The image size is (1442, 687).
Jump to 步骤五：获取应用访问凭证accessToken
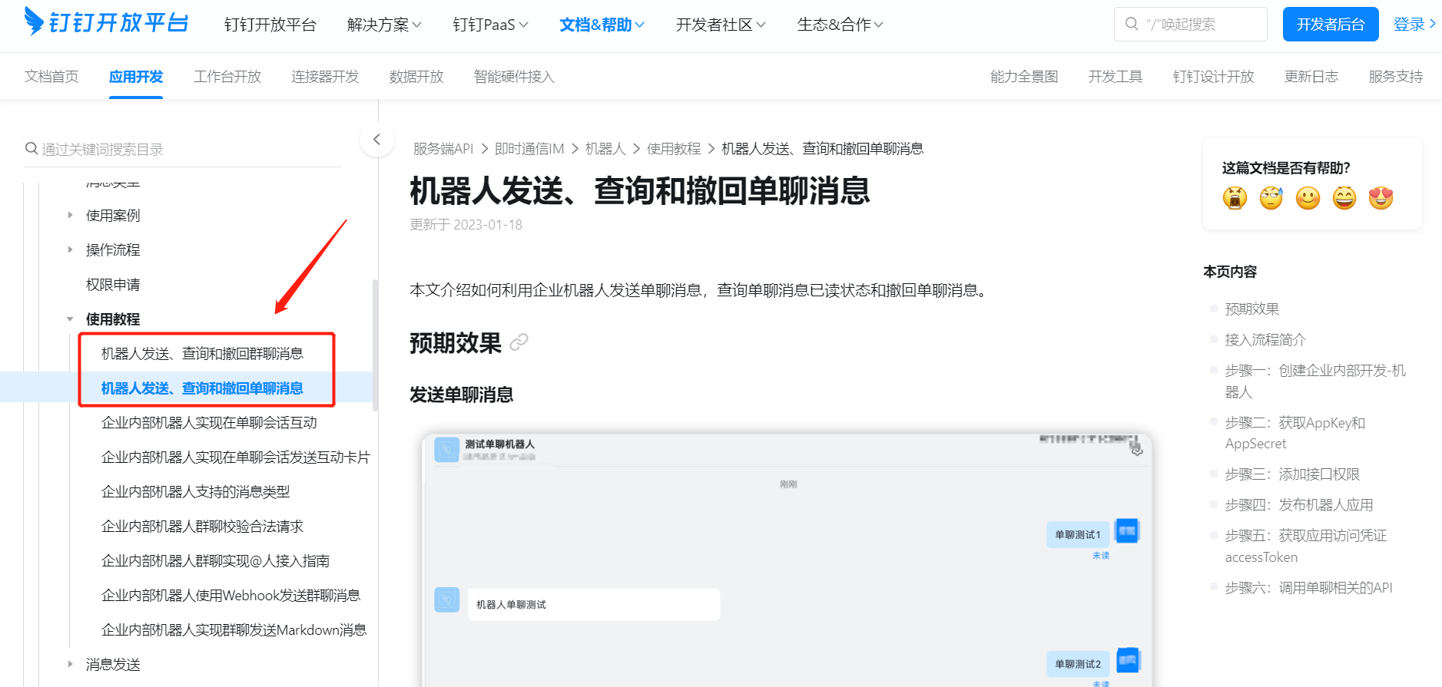[1306, 547]
